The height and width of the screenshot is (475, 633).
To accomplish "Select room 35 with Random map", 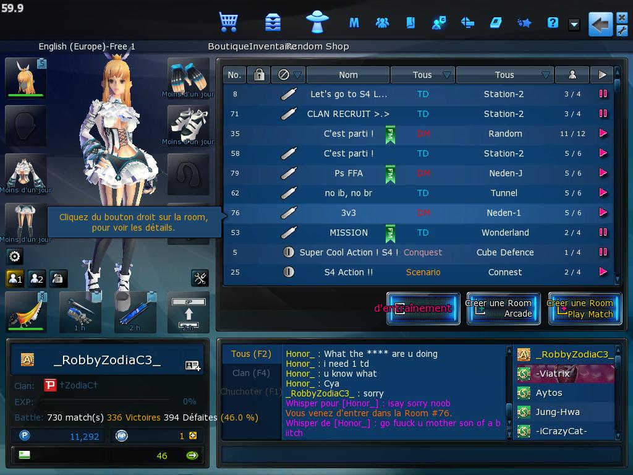I will point(418,134).
